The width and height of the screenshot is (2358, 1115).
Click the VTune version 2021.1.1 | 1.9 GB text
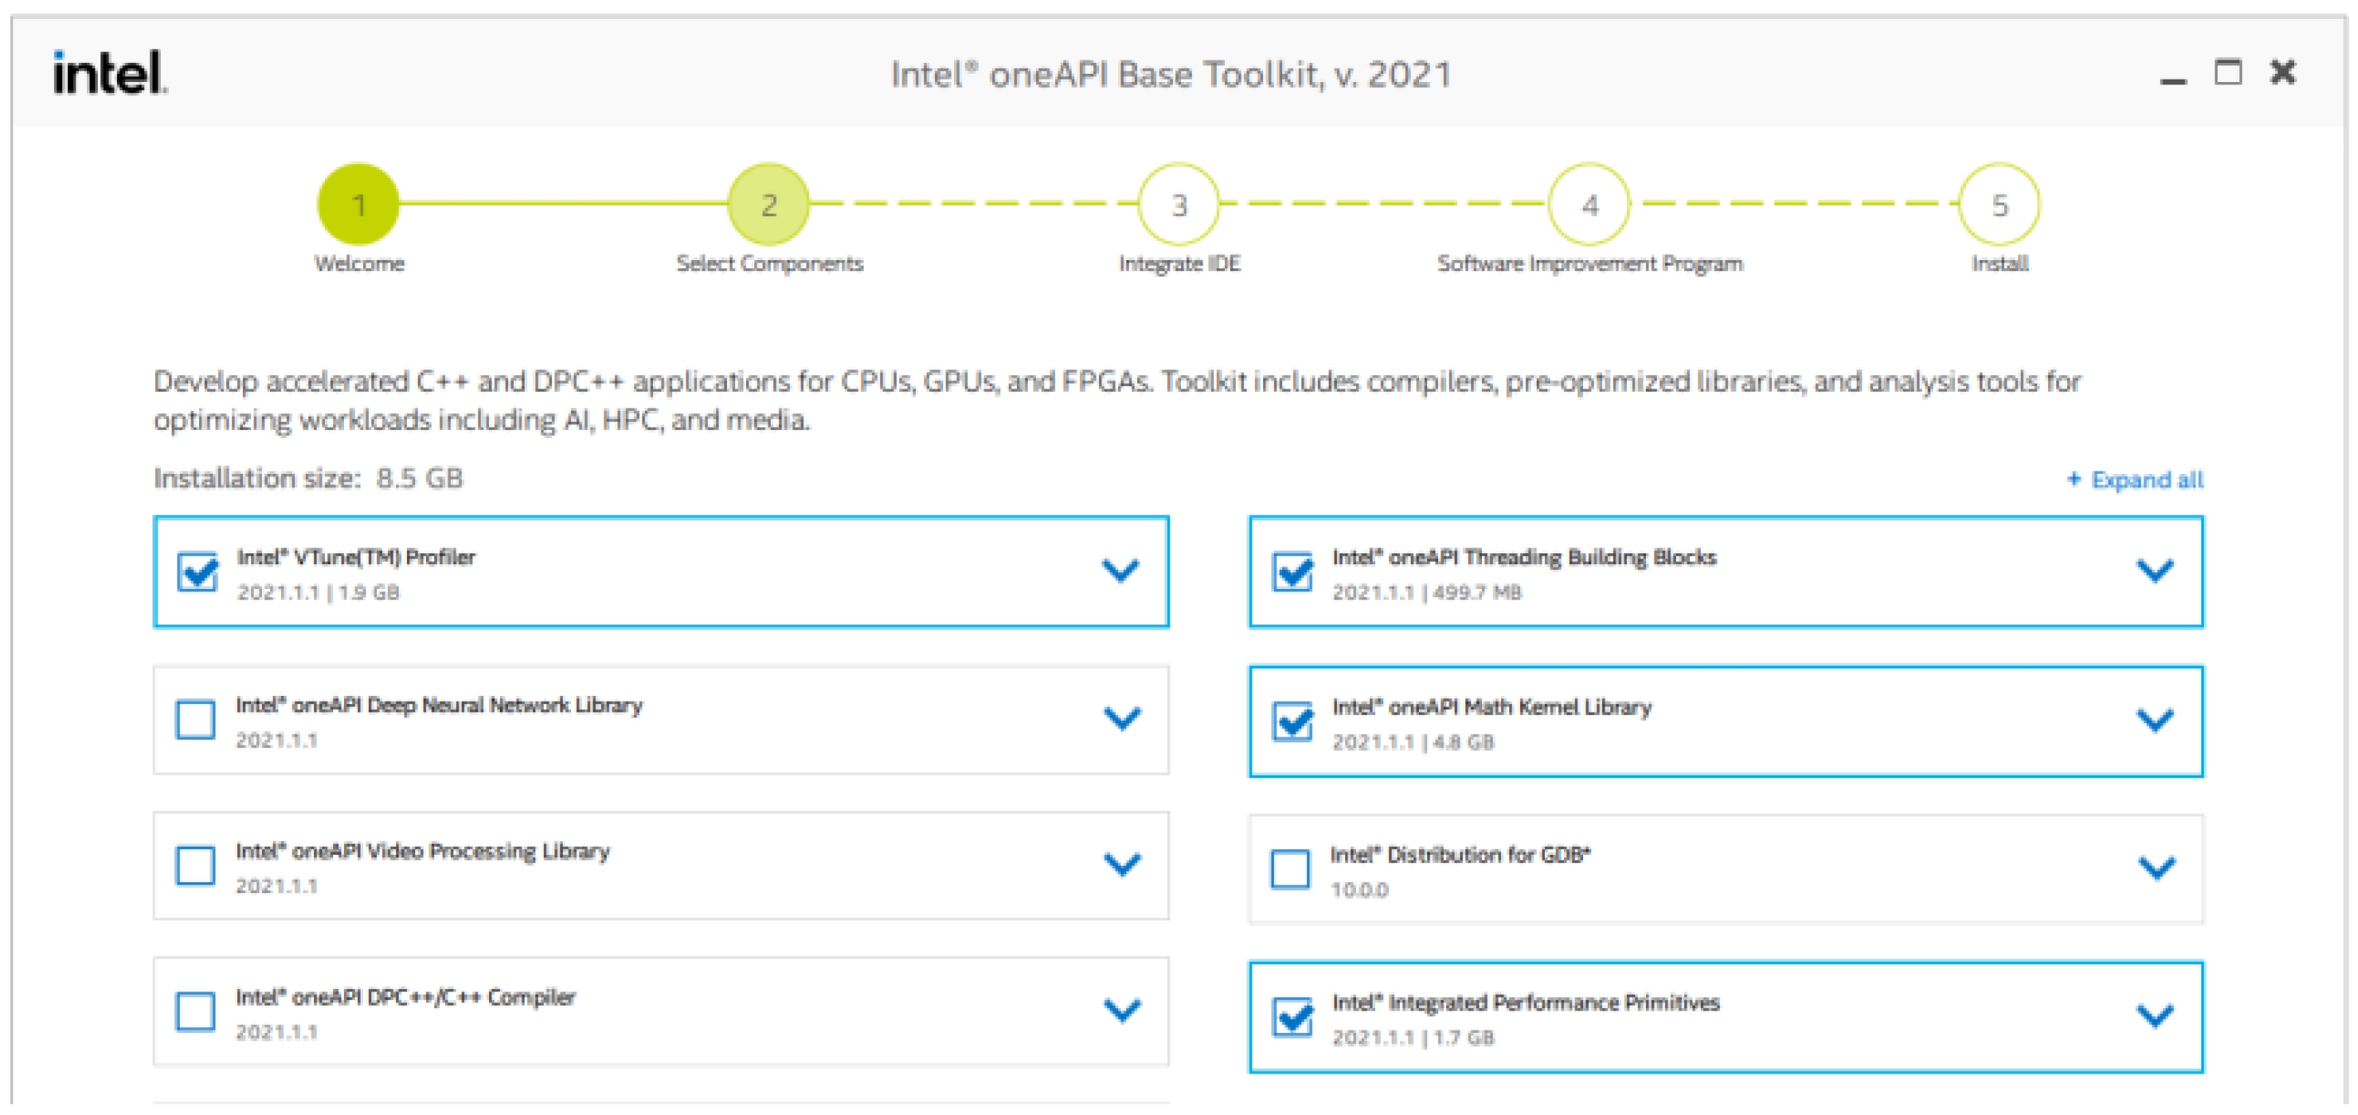tap(318, 593)
